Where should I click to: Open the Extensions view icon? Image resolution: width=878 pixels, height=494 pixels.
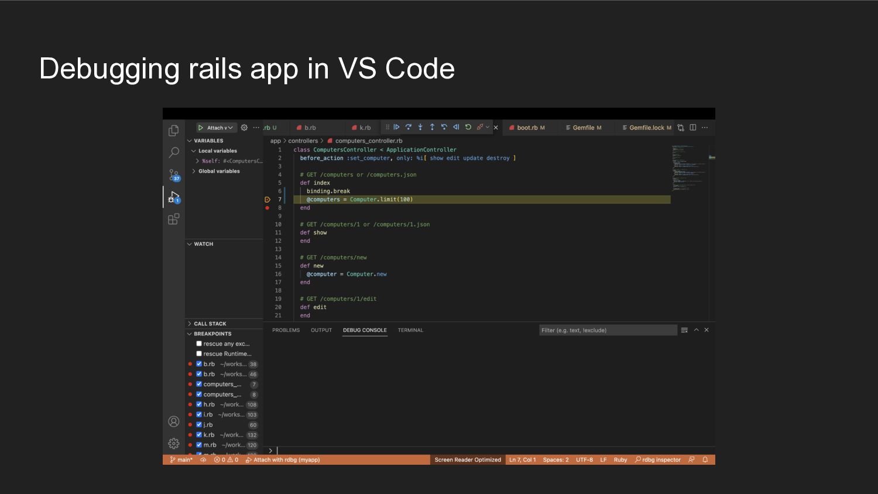pos(174,219)
